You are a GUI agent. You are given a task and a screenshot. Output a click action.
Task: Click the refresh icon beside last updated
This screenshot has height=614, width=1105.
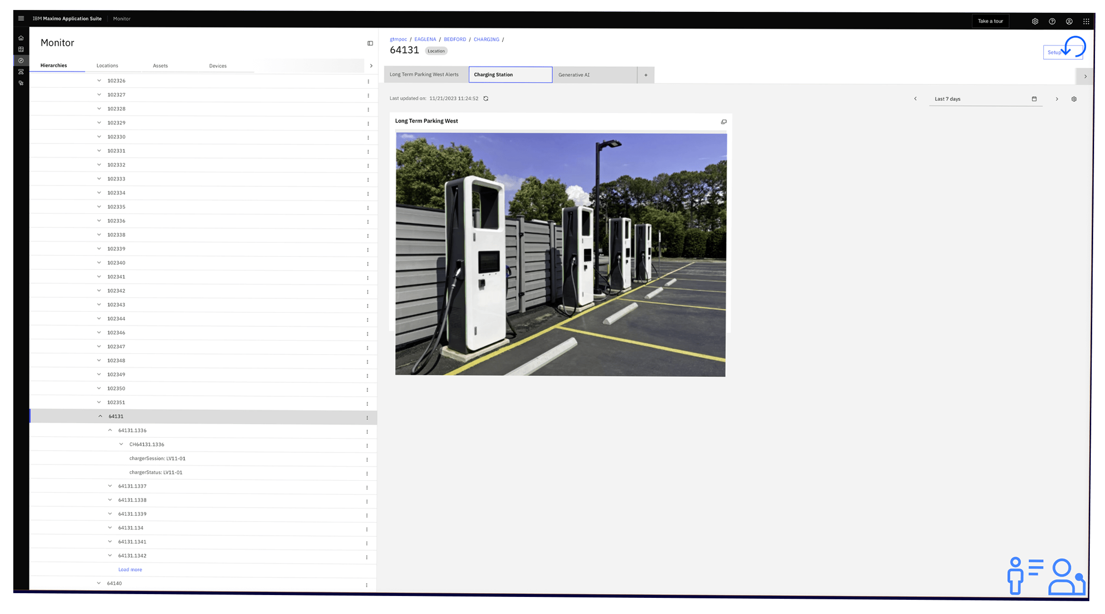(x=486, y=99)
